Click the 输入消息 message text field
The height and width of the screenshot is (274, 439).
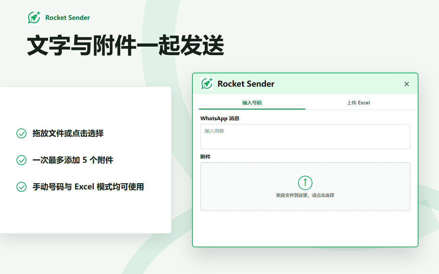point(305,136)
